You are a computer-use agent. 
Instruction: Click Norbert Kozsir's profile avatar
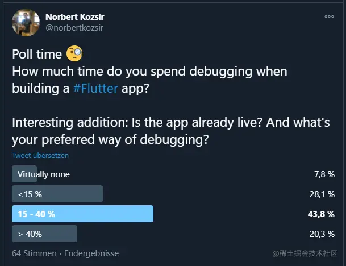click(26, 23)
